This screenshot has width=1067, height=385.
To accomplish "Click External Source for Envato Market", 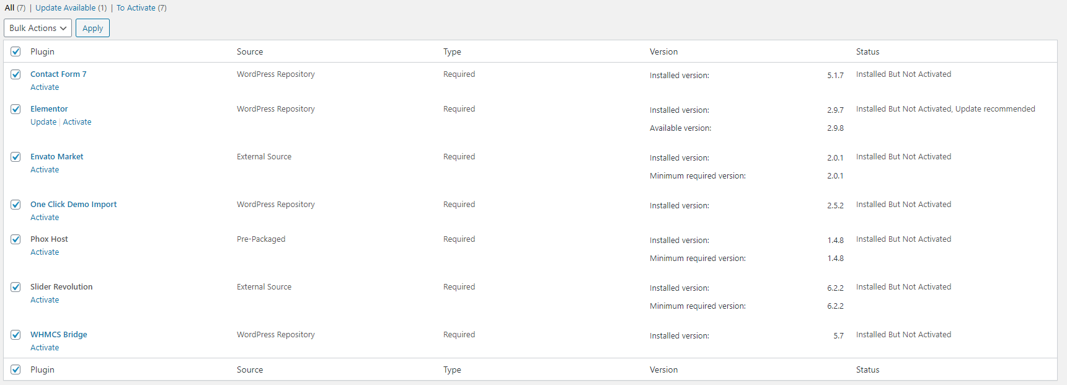I will coord(264,156).
